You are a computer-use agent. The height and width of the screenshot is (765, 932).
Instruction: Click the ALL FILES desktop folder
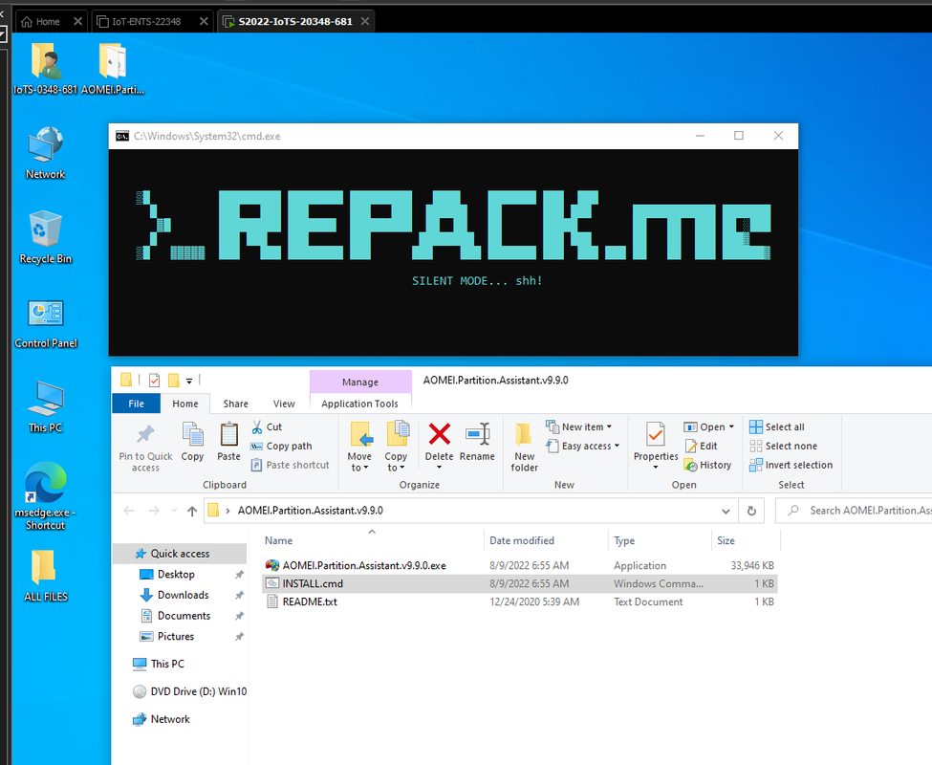pyautogui.click(x=45, y=576)
